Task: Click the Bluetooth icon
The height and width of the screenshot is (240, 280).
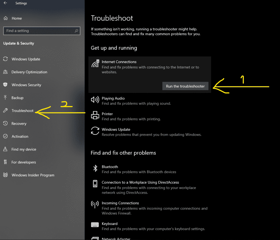Action: tap(95, 168)
